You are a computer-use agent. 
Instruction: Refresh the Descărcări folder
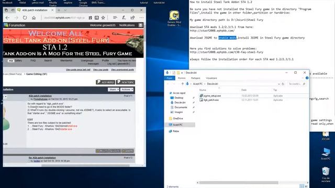283,84
